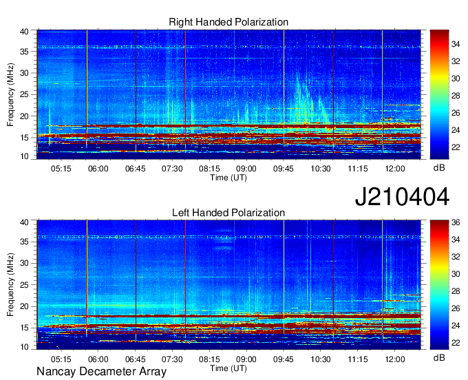468x380 pixels.
Task: Click the 36 tick on left-handed color bar
Action: point(456,222)
